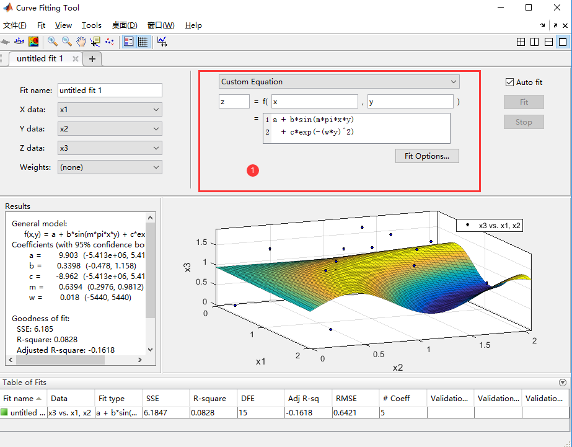Click the # Coeff column header
572x447 pixels.
[403, 399]
